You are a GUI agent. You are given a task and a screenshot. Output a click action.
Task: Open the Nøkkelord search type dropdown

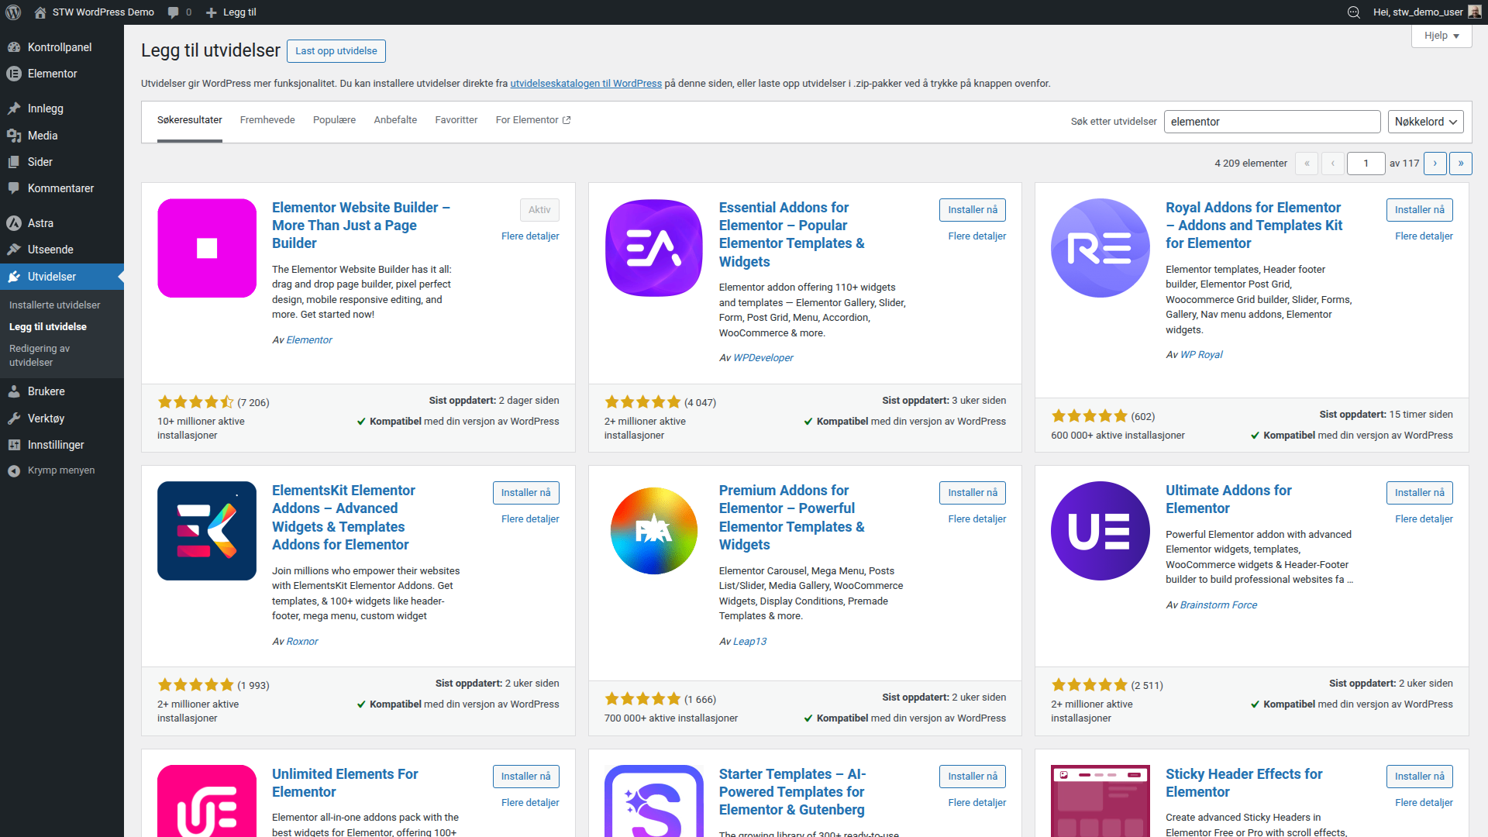pyautogui.click(x=1425, y=122)
